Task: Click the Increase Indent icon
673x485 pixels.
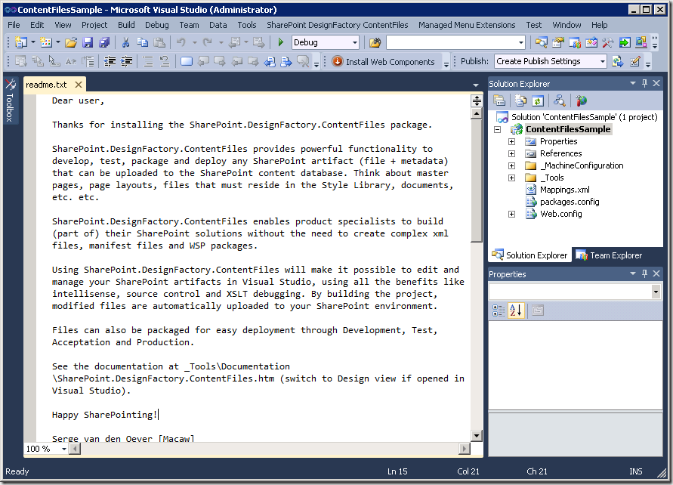Action: [x=127, y=61]
